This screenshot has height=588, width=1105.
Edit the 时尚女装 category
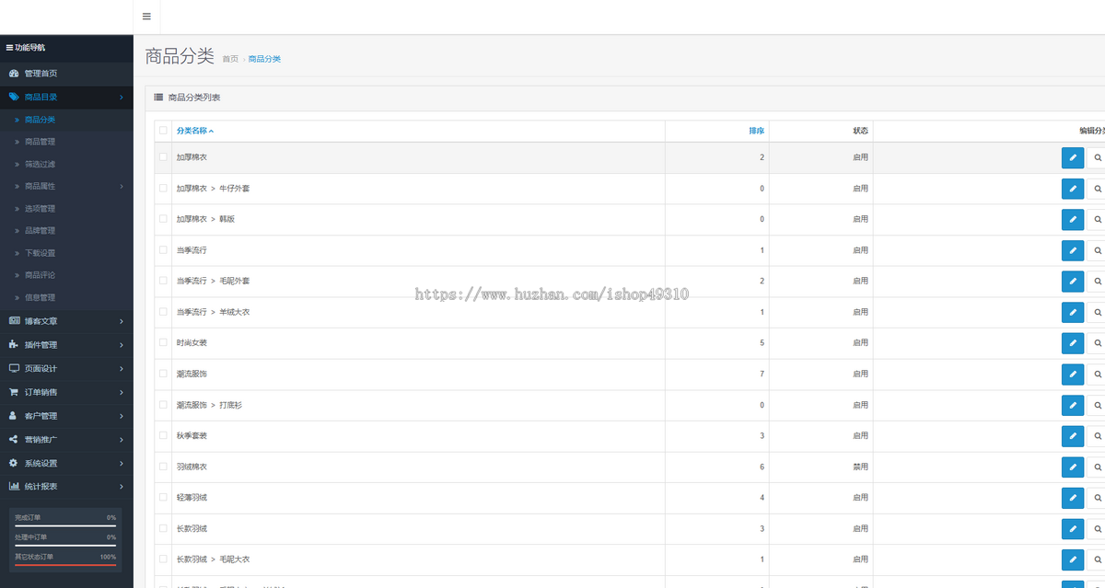(1072, 343)
